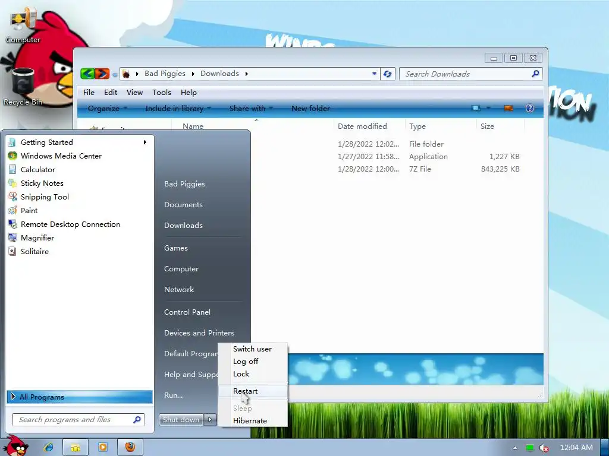Open the Organize dropdown
The width and height of the screenshot is (609, 456).
click(107, 109)
